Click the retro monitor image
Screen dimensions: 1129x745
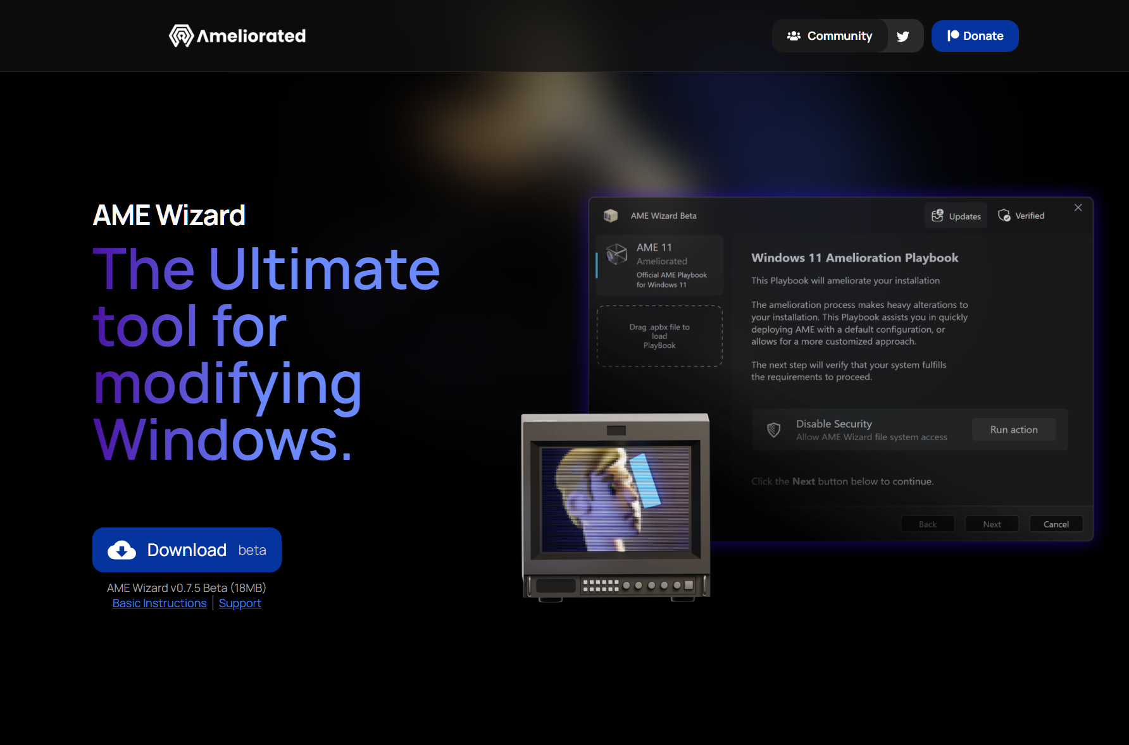tap(616, 507)
